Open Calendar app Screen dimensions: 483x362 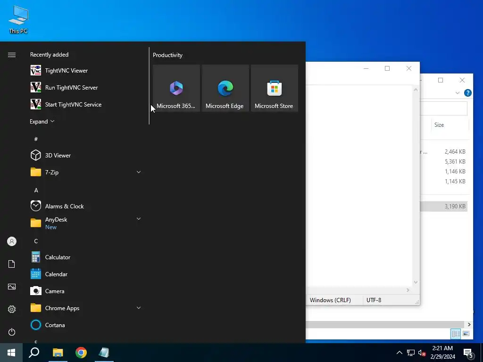(x=86, y=274)
